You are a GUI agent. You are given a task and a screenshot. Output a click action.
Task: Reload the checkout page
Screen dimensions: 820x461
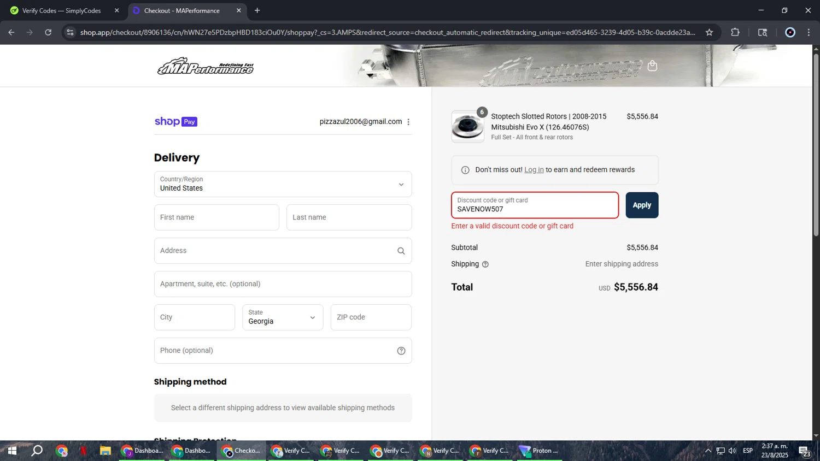pyautogui.click(x=48, y=32)
